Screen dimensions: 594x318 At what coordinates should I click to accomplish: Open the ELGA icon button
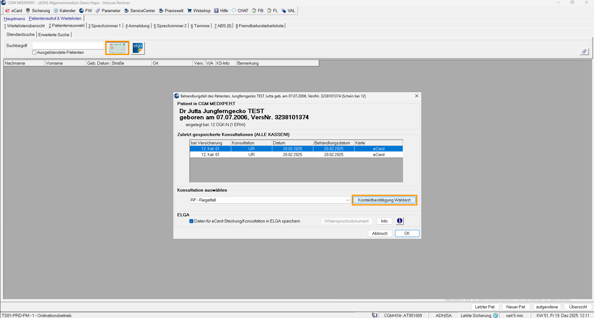coord(138,48)
